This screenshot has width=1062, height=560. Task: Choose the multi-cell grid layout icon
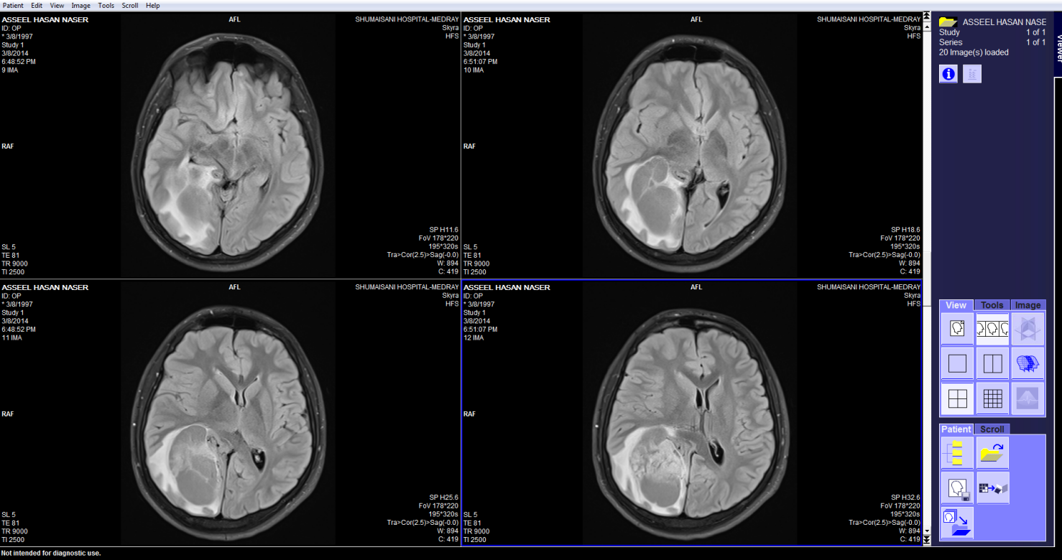[992, 398]
